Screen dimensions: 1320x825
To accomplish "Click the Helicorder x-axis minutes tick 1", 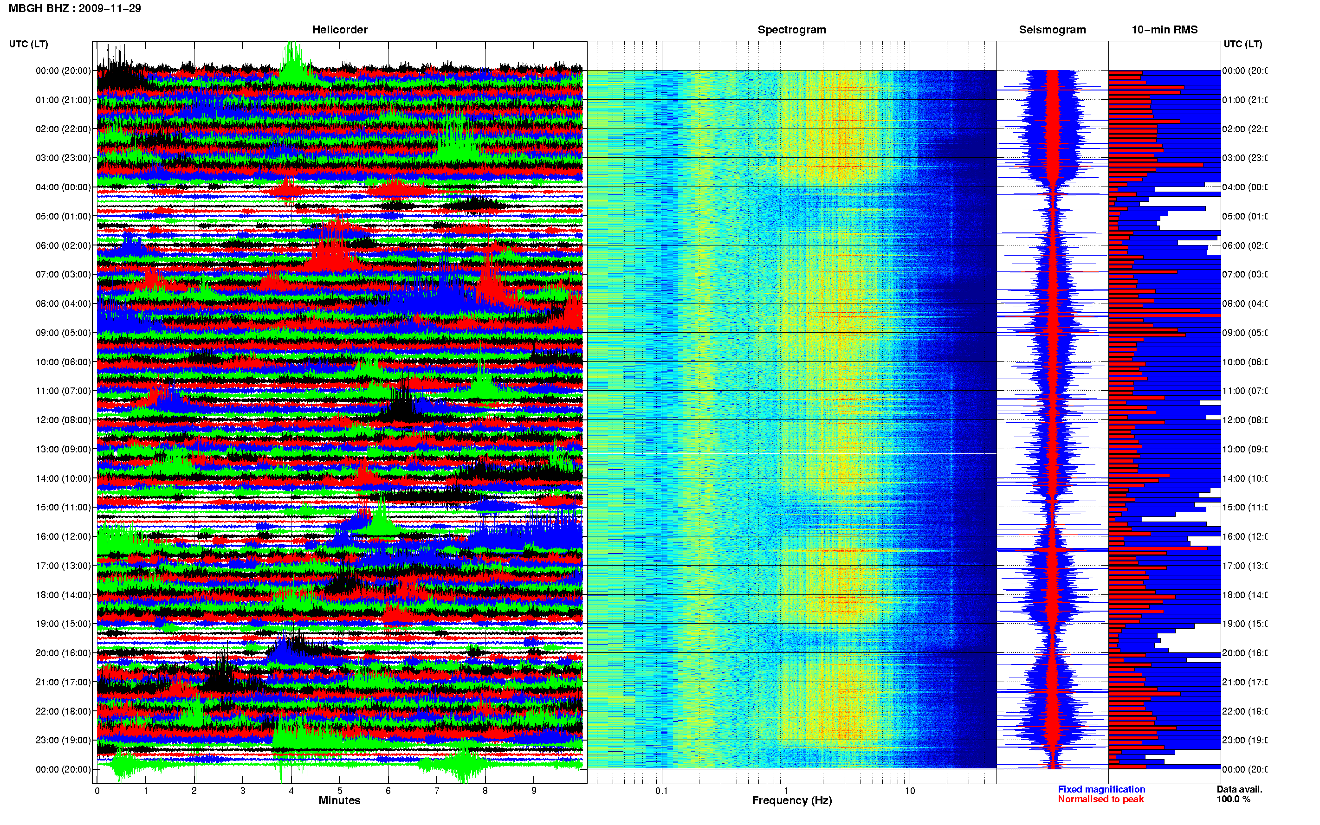I will pos(146,791).
